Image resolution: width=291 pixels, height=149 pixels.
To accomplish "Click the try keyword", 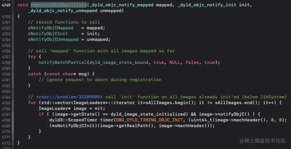I will (x=32, y=57).
